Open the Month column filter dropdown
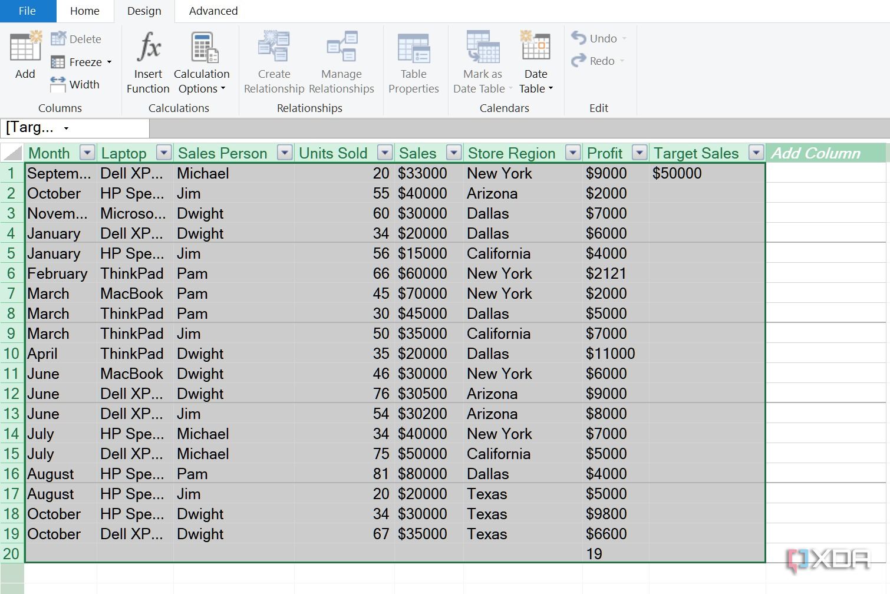890x594 pixels. pyautogui.click(x=87, y=153)
